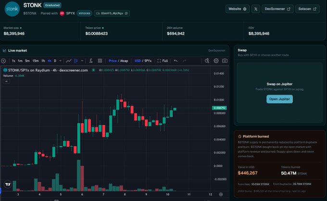Click the STONK/SPYx on Raydium chart title

coord(48,70)
